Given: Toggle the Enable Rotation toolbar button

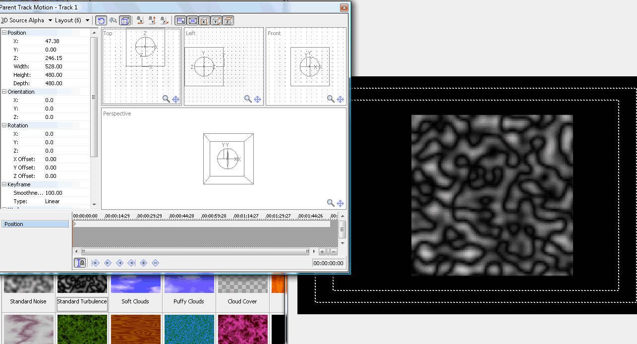Looking at the screenshot, I should (101, 20).
